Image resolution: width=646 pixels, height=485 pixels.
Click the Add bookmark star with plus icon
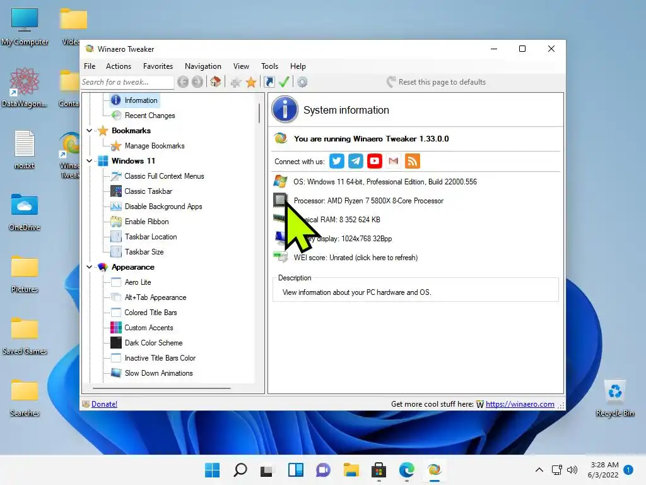236,82
